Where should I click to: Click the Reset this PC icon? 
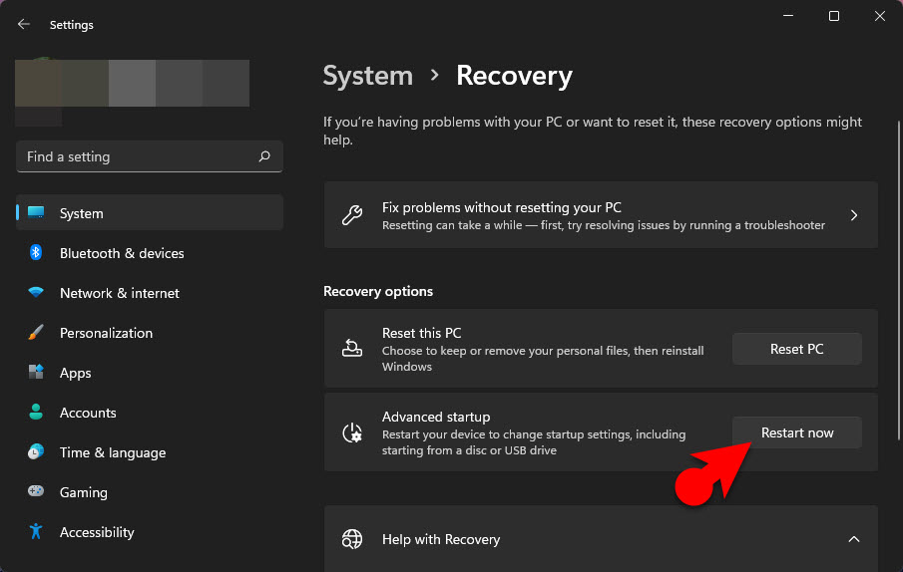click(352, 348)
